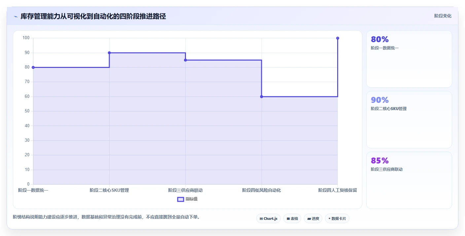465x236 pixels.
Task: Click the 阶段三供应商联动 card caption
Action: click(x=387, y=169)
